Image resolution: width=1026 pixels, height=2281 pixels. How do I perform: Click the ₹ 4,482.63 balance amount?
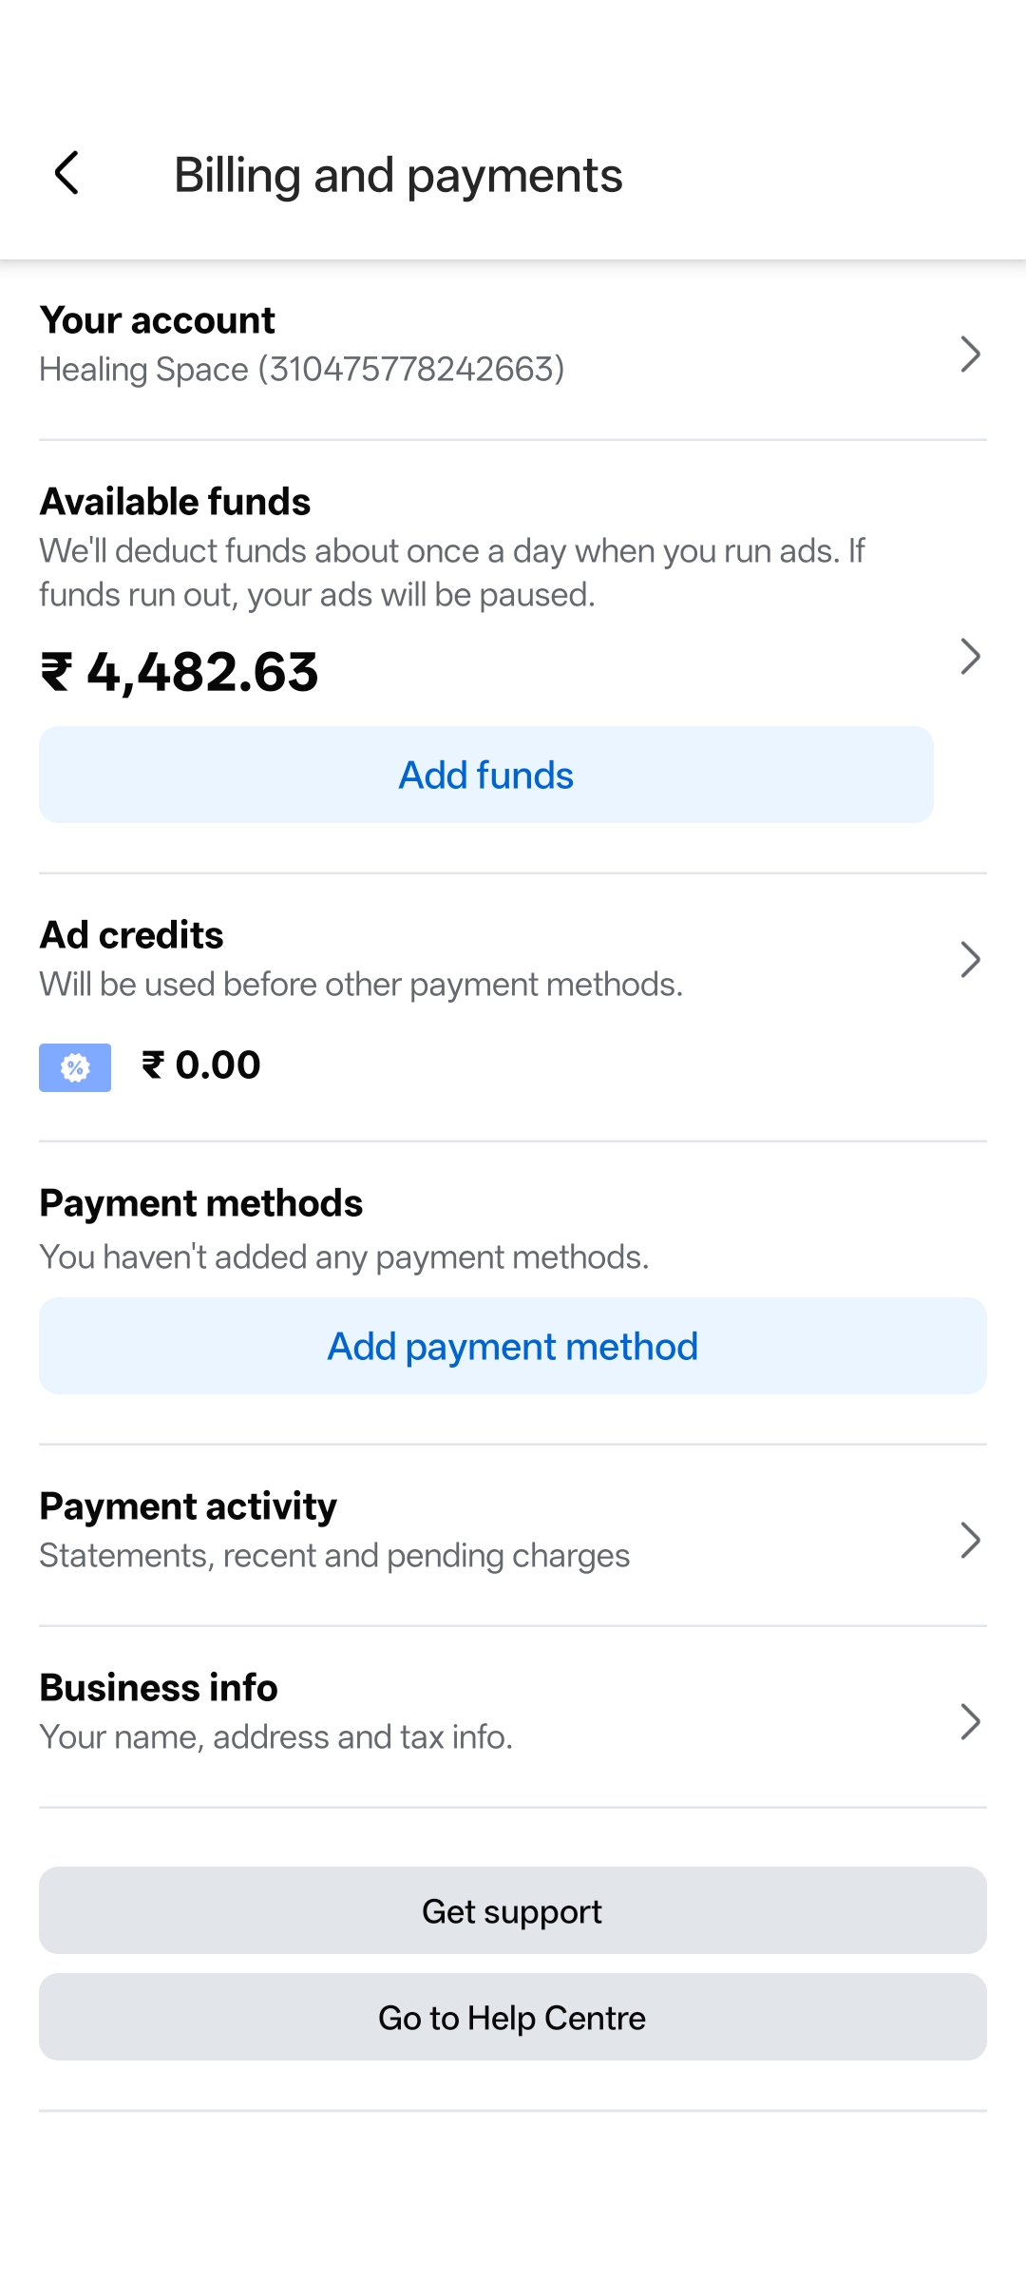(x=179, y=673)
